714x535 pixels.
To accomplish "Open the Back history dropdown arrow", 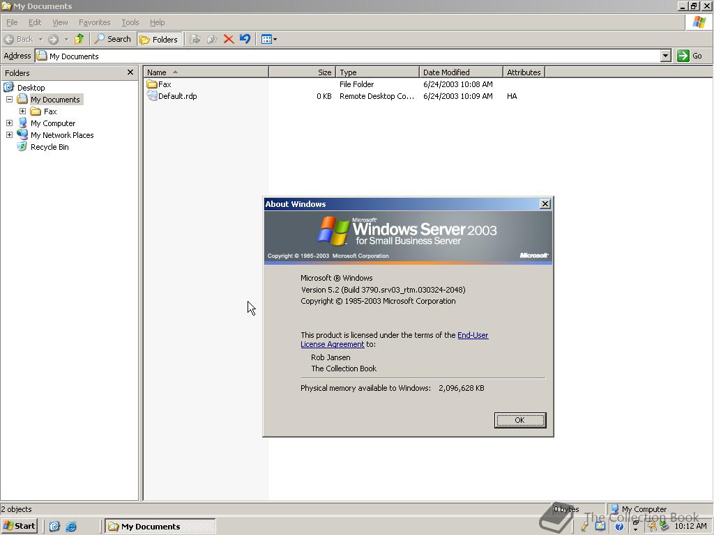I will (x=40, y=39).
